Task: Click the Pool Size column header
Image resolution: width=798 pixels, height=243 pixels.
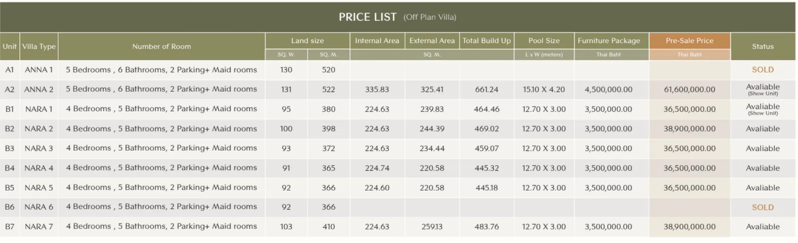Action: (544, 41)
